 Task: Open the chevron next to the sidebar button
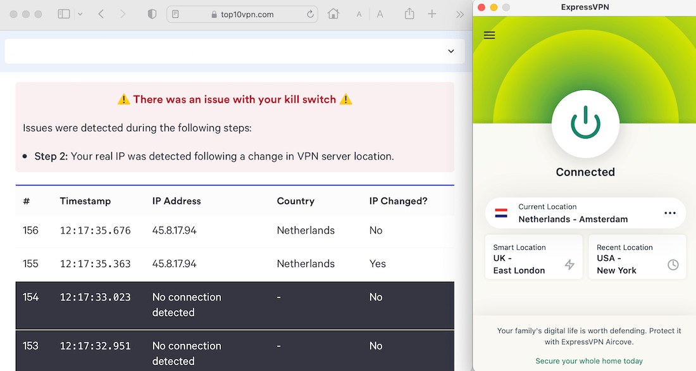coord(79,13)
